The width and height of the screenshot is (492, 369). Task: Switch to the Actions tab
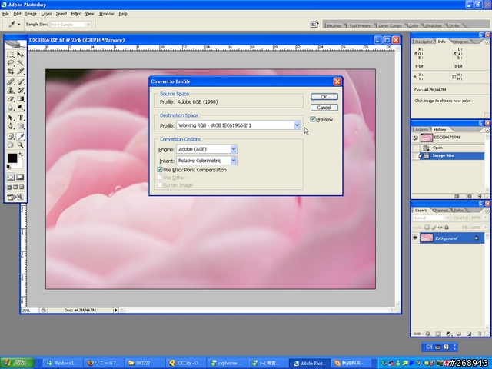pyautogui.click(x=421, y=130)
